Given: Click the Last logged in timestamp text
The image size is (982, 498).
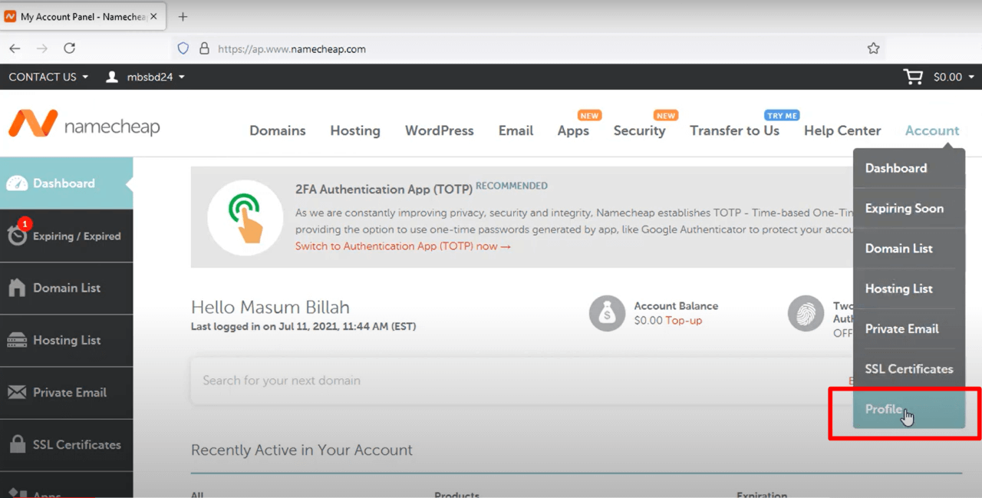Looking at the screenshot, I should point(303,326).
